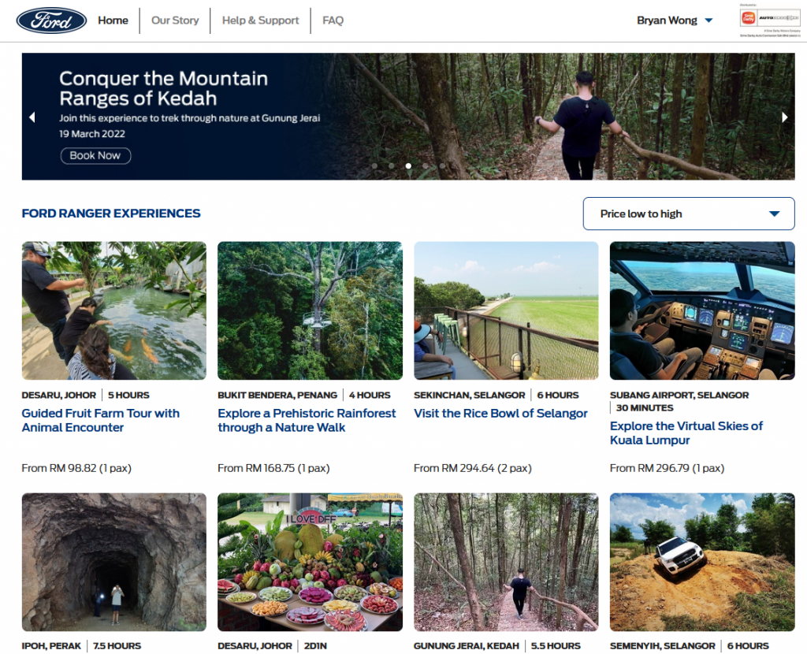Screen dimensions: 807x654
Task: Advance to the next banner slide arrow
Action: [x=784, y=117]
